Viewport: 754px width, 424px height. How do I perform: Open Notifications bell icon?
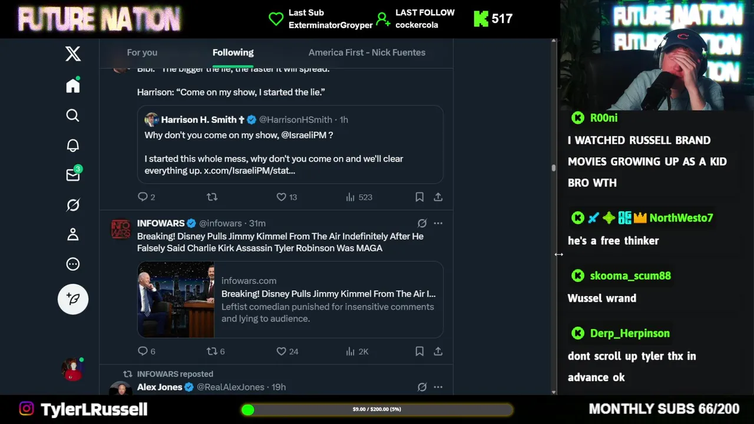click(73, 145)
